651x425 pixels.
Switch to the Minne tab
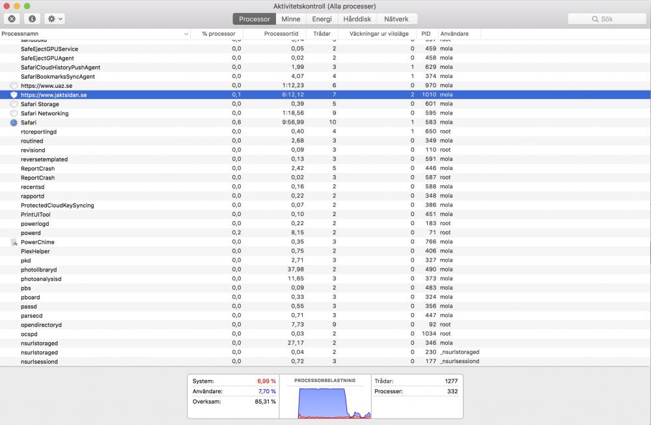point(290,19)
